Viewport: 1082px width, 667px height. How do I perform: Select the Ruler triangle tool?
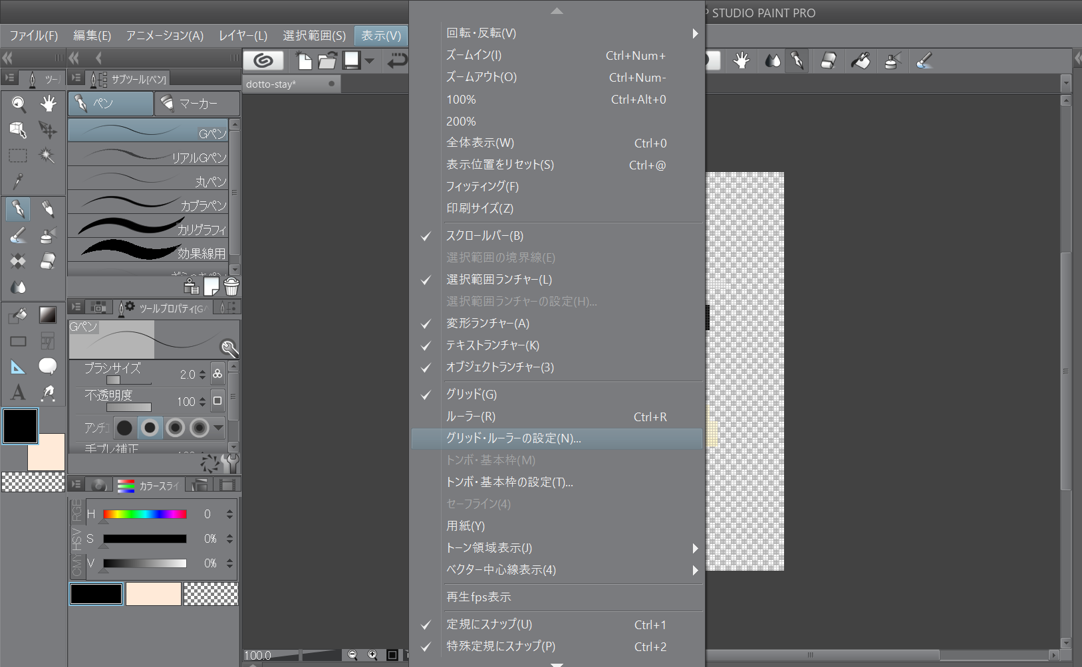point(18,367)
